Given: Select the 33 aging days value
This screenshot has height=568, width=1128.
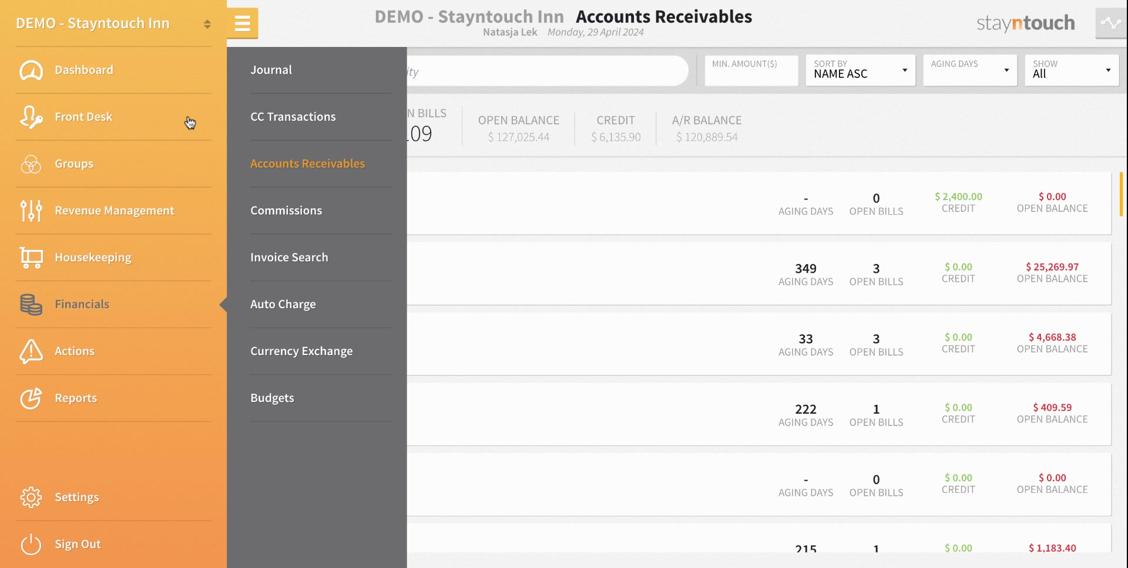Looking at the screenshot, I should point(805,339).
